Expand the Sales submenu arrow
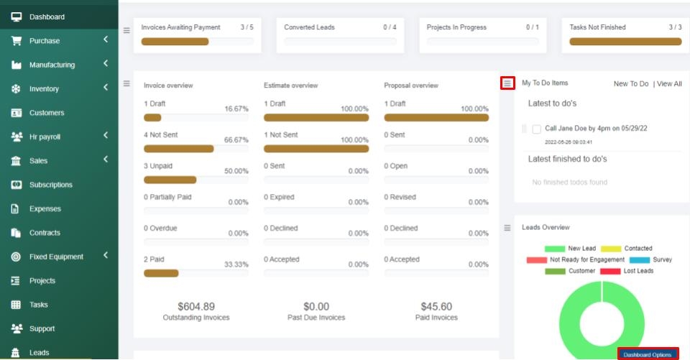 point(105,160)
